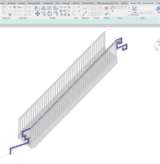Choose the Spline draw tool
160x164 pixels.
coord(112,11)
